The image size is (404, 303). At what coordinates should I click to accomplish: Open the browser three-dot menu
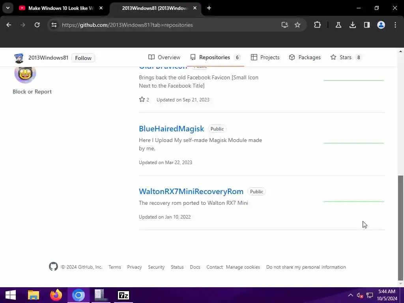395,25
